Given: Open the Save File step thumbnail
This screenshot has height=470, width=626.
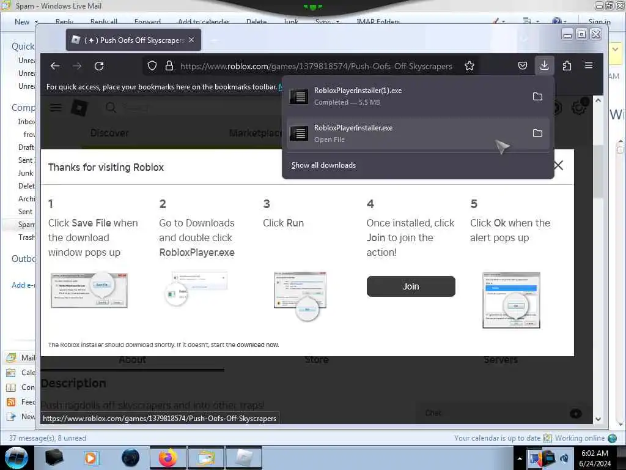Looking at the screenshot, I should [x=89, y=291].
